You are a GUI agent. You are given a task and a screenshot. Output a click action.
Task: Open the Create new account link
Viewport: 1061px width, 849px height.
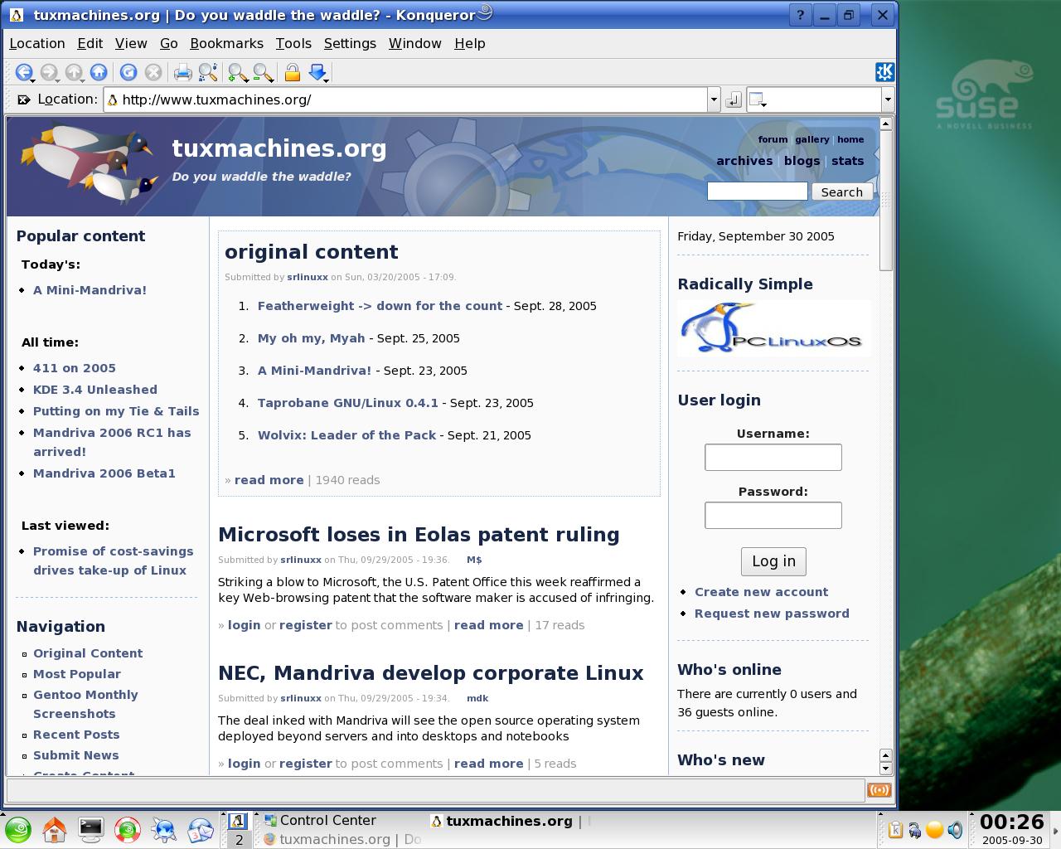coord(761,592)
